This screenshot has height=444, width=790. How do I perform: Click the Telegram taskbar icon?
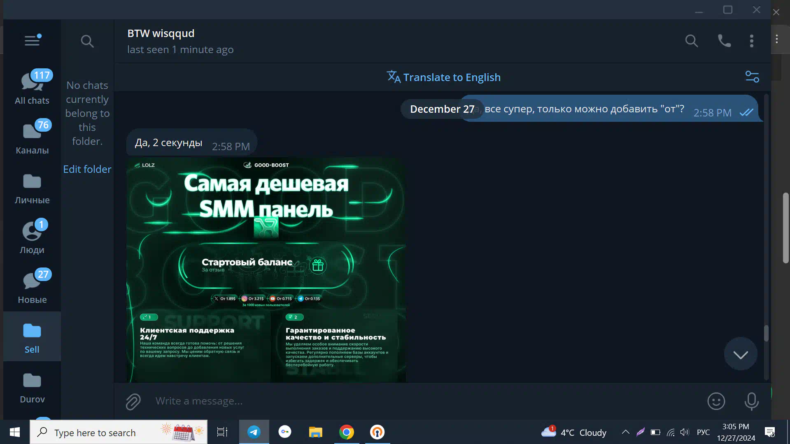(x=254, y=432)
